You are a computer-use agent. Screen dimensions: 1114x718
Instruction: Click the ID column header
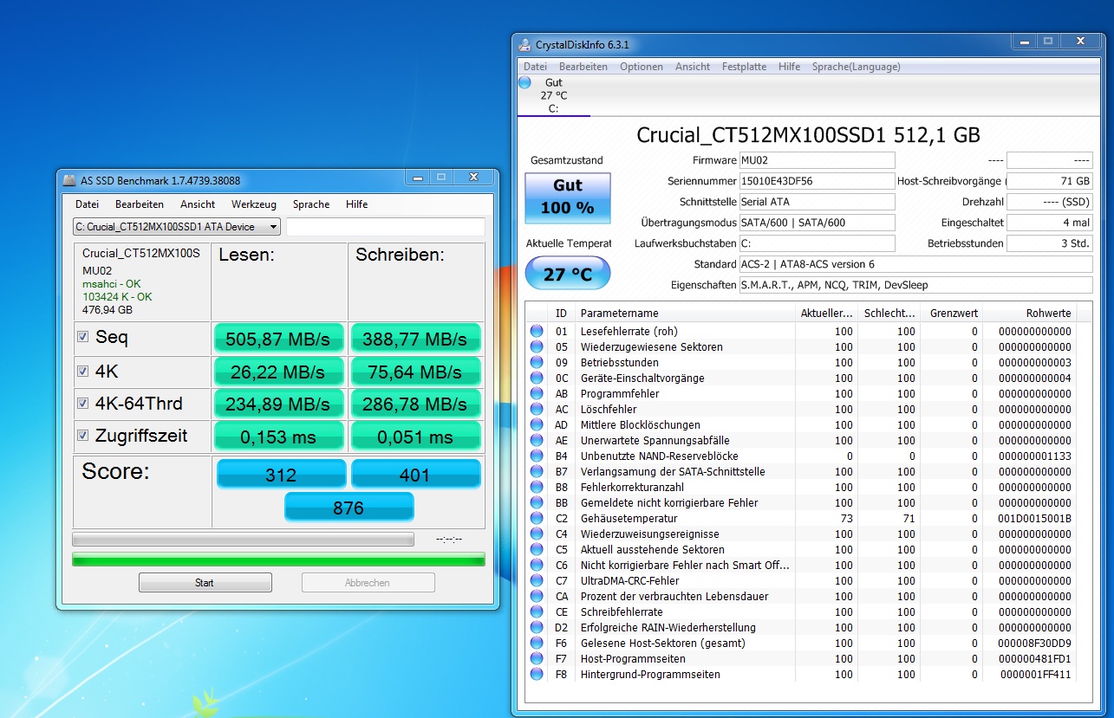pyautogui.click(x=562, y=313)
